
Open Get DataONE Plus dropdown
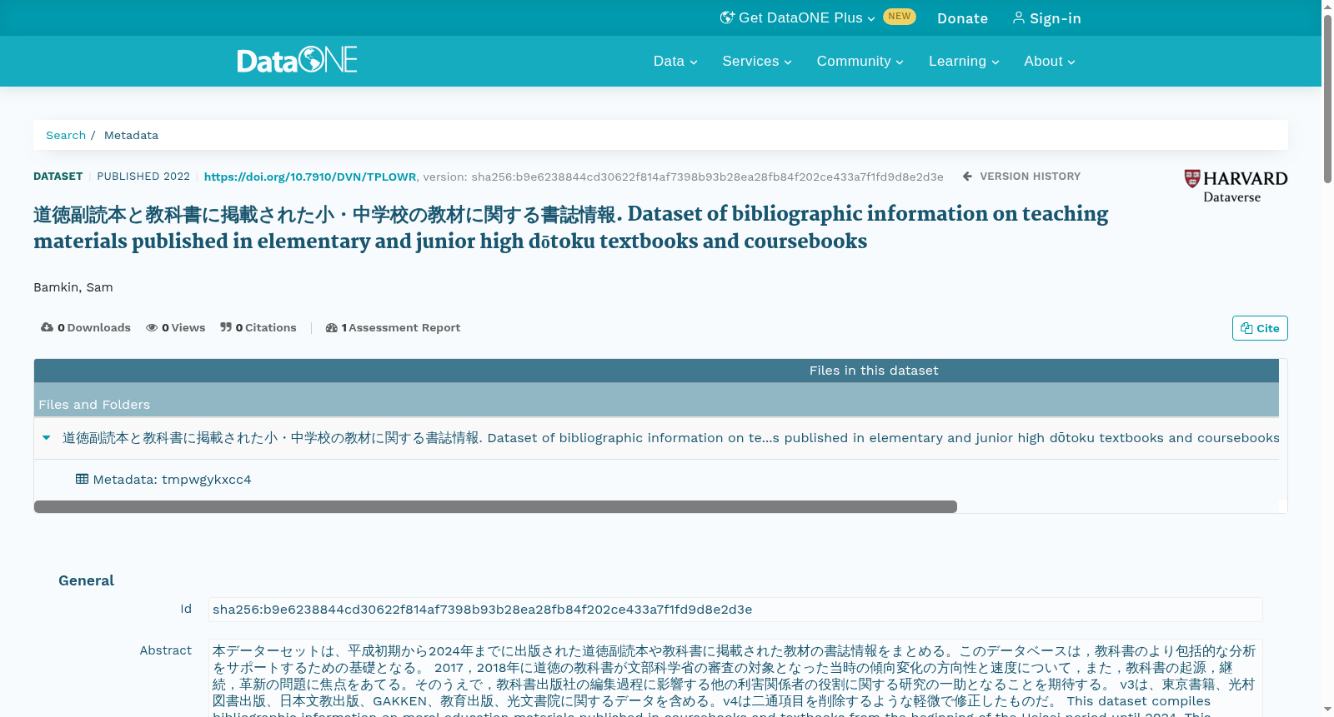pyautogui.click(x=798, y=17)
